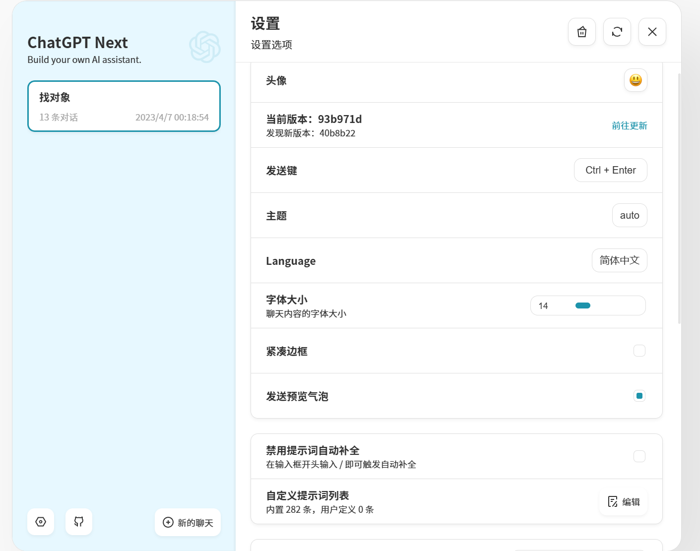
Task: Click the plus icon for 新的聊天
Action: [x=168, y=522]
